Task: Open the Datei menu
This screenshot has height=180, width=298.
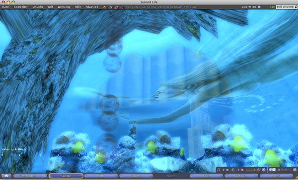Action: click(5, 7)
